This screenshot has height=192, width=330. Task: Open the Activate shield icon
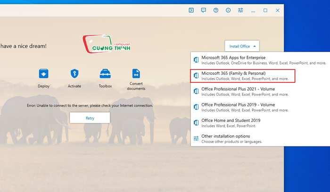(x=74, y=73)
